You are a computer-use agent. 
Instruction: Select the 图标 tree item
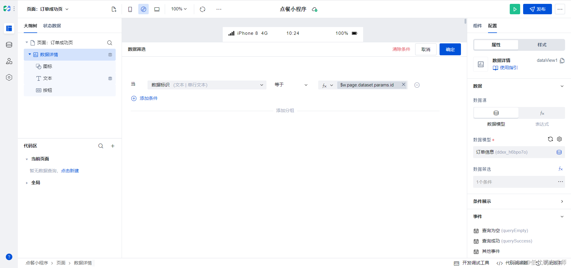coord(70,67)
